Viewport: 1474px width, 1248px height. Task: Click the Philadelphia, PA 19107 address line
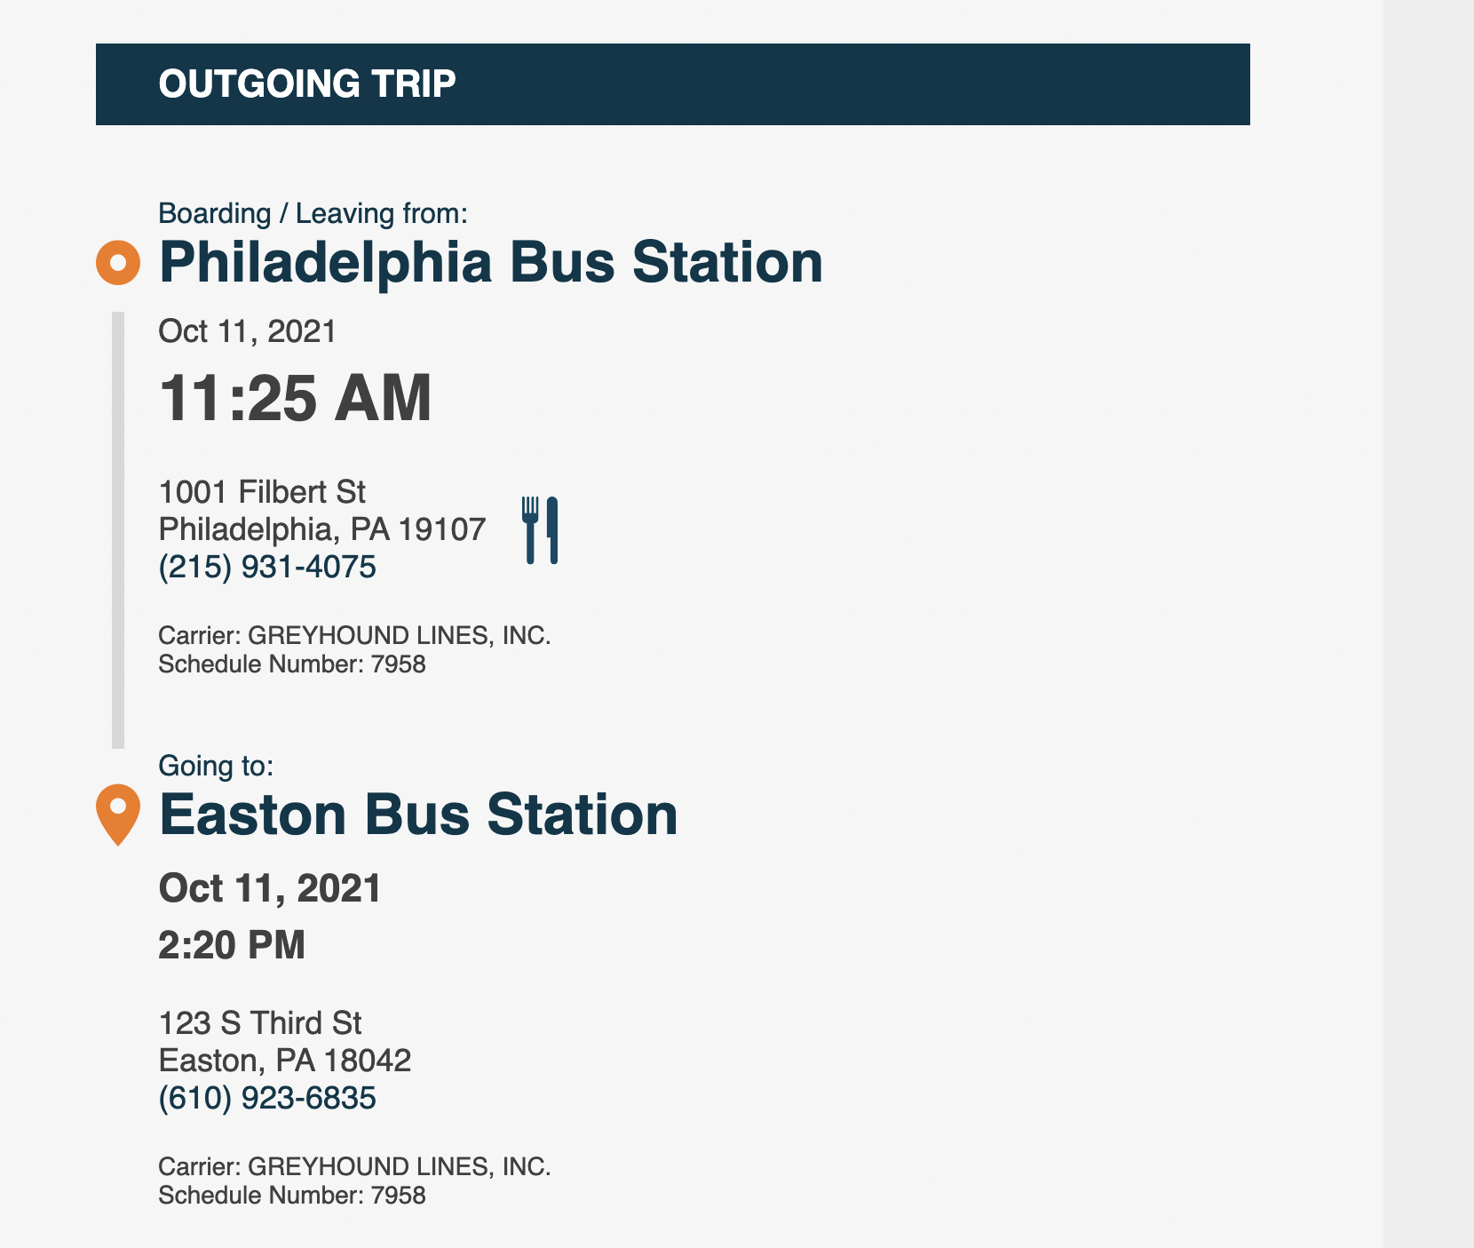point(322,529)
